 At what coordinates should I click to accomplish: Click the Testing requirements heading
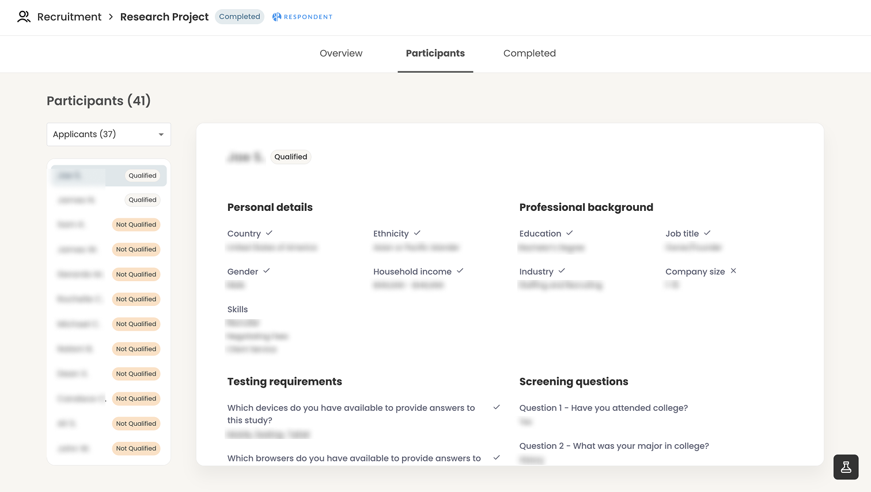tap(285, 381)
